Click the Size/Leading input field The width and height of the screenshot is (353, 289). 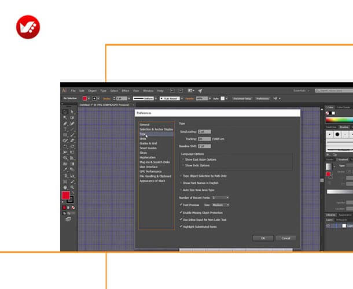204,132
